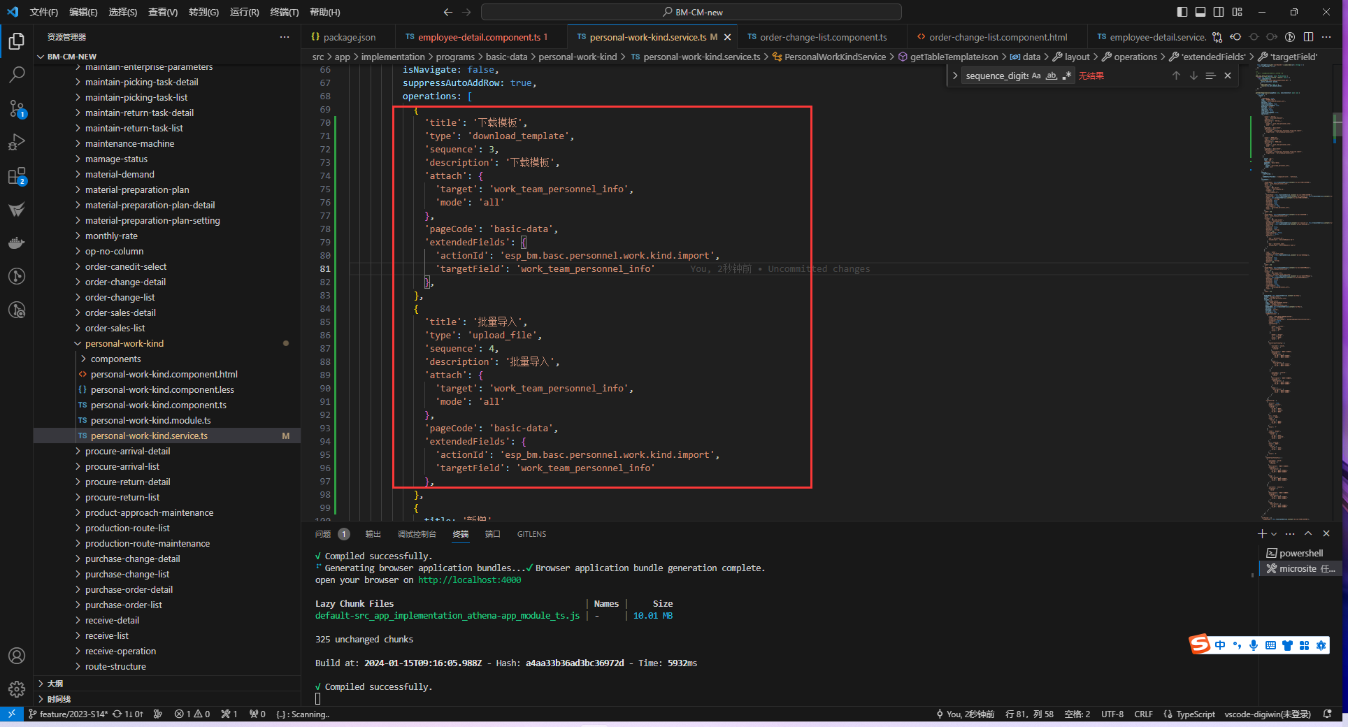Open the 终端(T) menu

click(x=284, y=12)
